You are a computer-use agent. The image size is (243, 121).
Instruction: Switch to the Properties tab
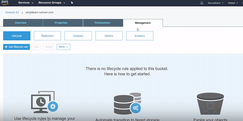[63, 23]
